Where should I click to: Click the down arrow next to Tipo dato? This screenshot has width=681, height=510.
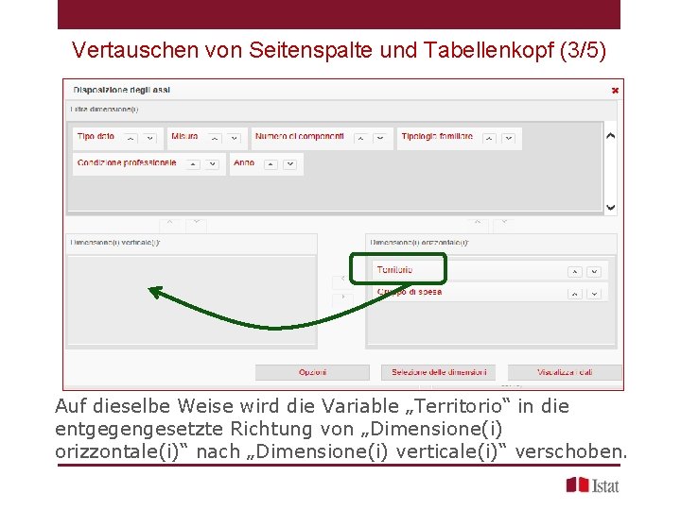click(x=149, y=138)
